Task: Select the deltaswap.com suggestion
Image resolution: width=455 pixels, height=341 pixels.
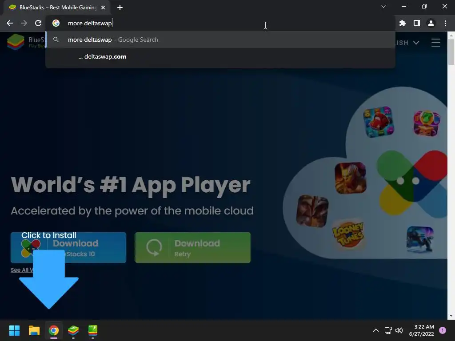Action: coord(220,56)
